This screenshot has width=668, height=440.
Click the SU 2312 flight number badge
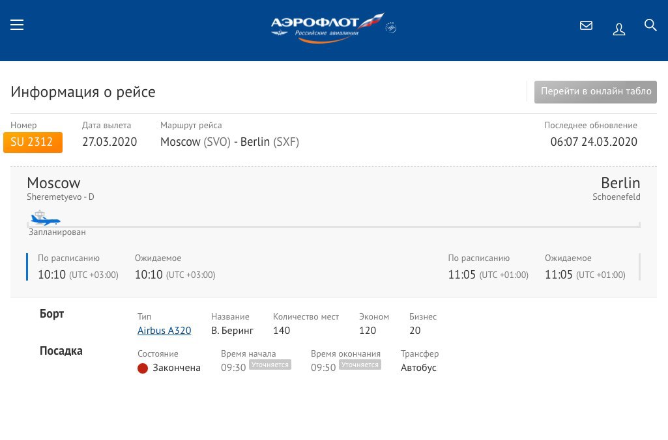(33, 143)
